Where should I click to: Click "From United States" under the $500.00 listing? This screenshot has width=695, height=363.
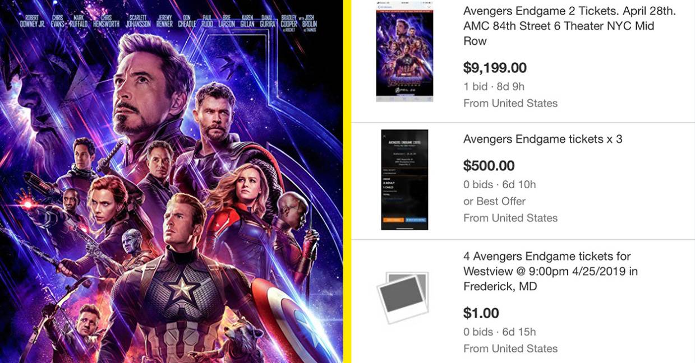pyautogui.click(x=510, y=218)
